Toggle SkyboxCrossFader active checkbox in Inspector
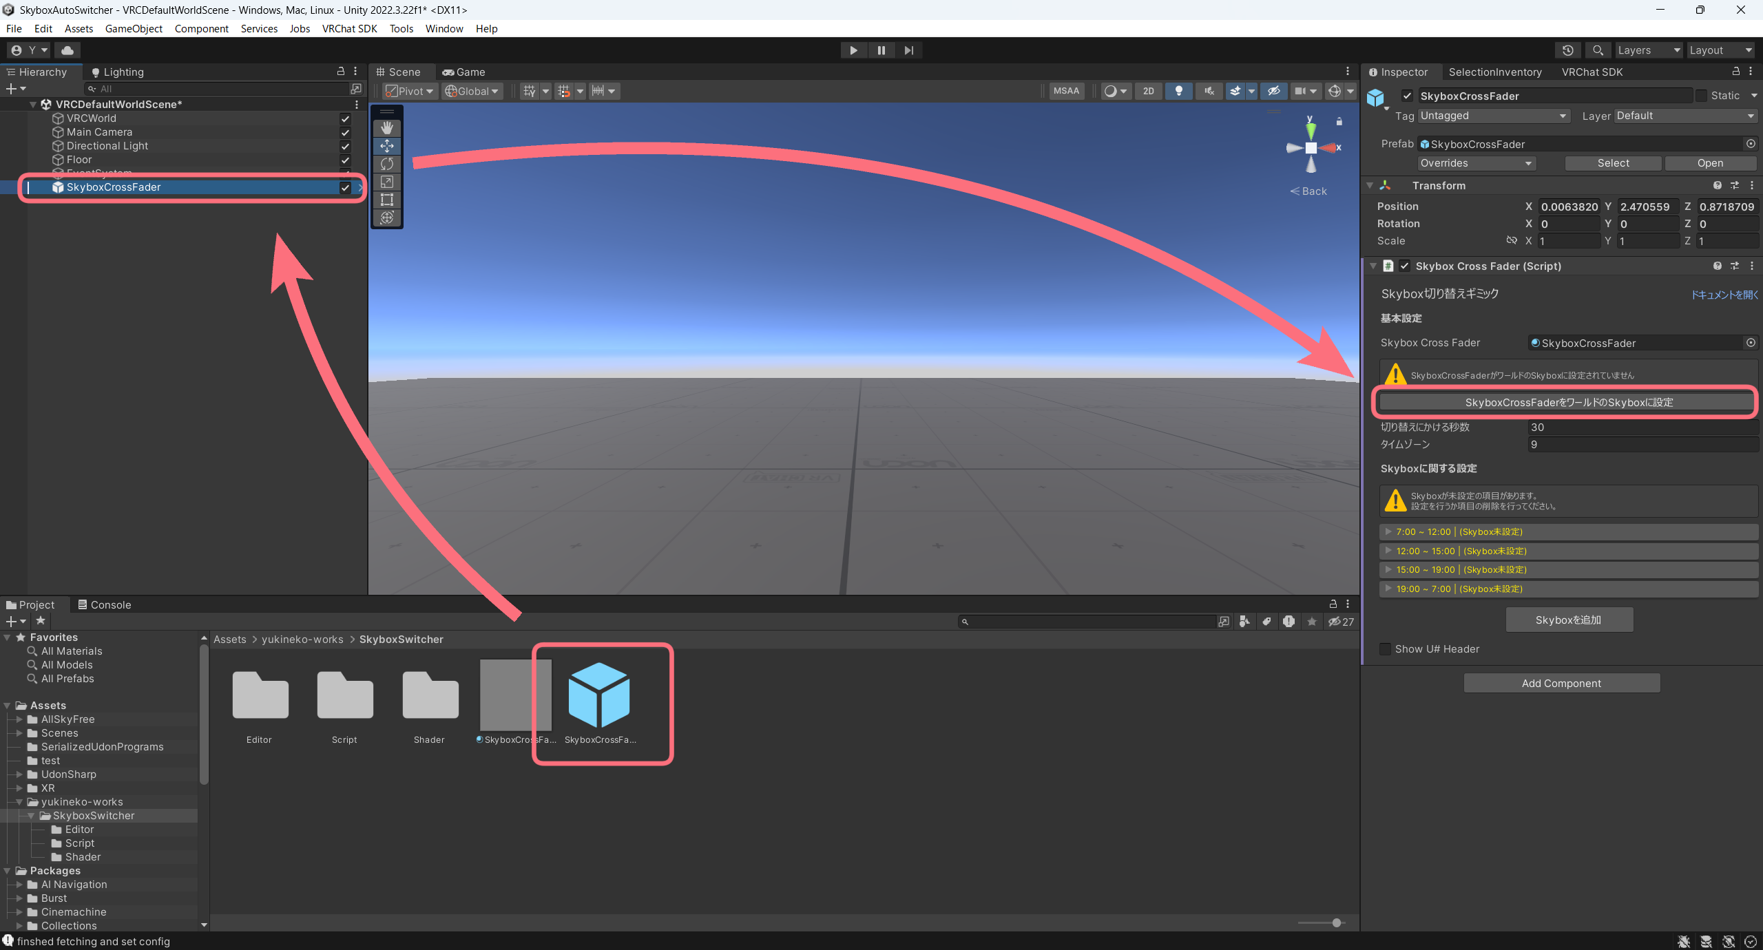This screenshot has height=950, width=1763. 1408,96
